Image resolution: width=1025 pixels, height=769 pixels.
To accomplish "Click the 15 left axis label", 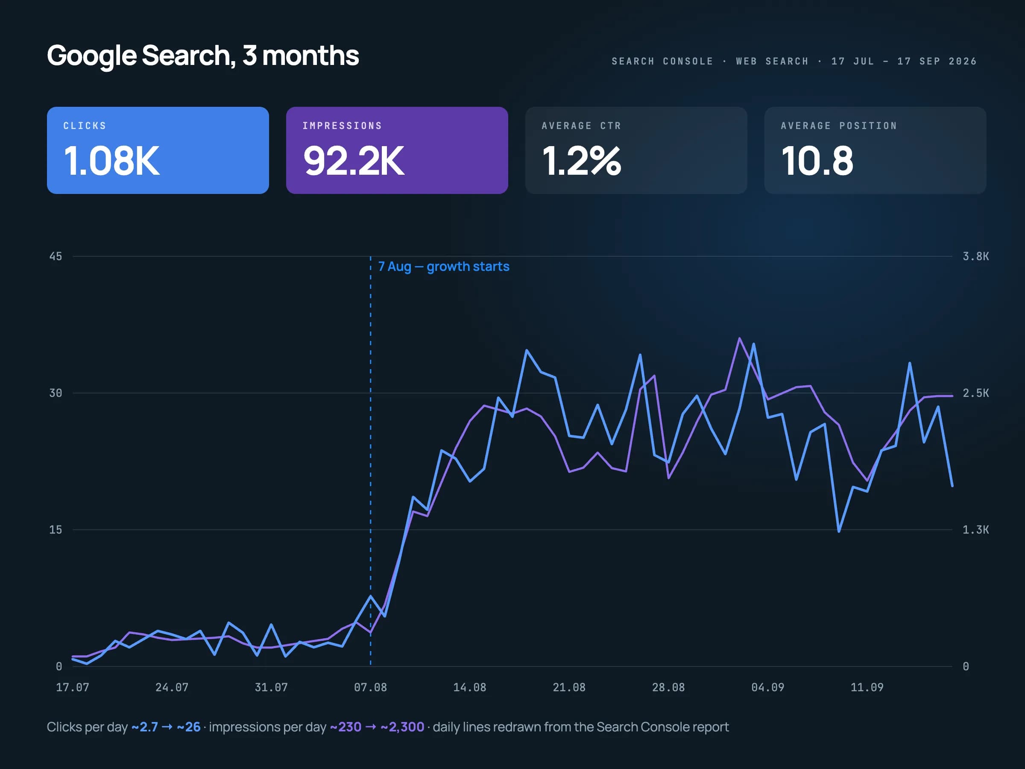I will click(56, 530).
